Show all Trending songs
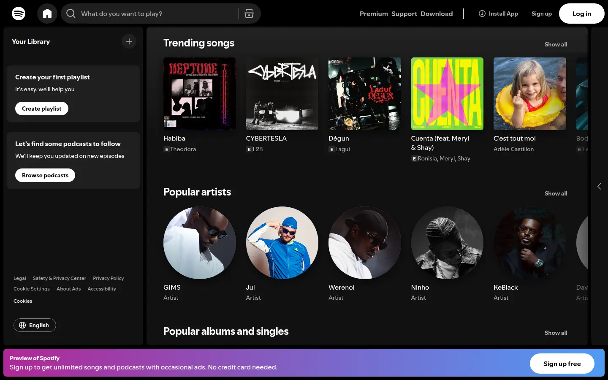The image size is (608, 380). pos(556,44)
